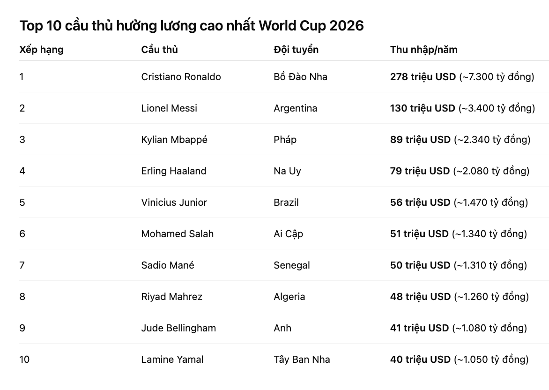Select the '40 triệu USD' income cell
The height and width of the screenshot is (390, 549).
tap(421, 360)
